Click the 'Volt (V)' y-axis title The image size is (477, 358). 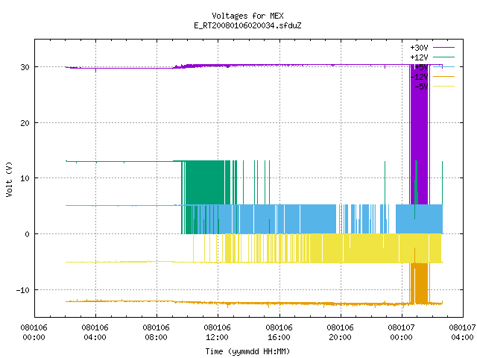[9, 179]
